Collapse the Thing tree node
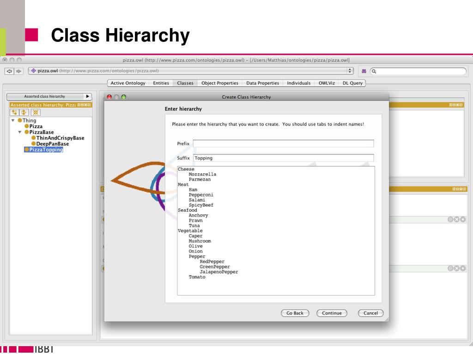 pos(13,120)
